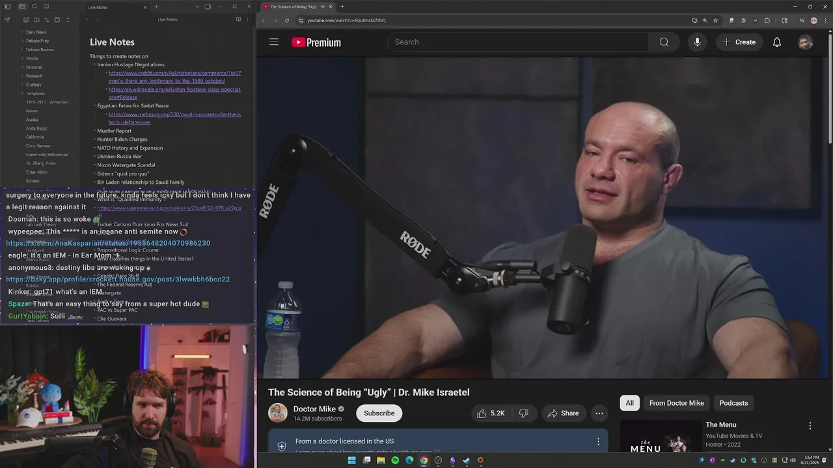Viewport: 833px width, 468px height.
Task: Open Obsidian search magnifier icon
Action: pyautogui.click(x=34, y=6)
